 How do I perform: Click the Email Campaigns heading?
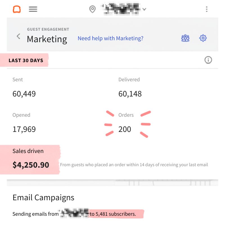tap(43, 197)
